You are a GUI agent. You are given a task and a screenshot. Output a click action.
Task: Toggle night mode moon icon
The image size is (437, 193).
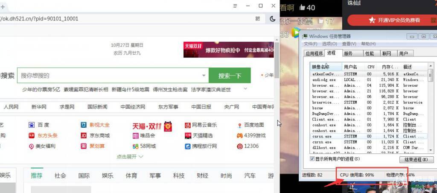tap(273, 19)
